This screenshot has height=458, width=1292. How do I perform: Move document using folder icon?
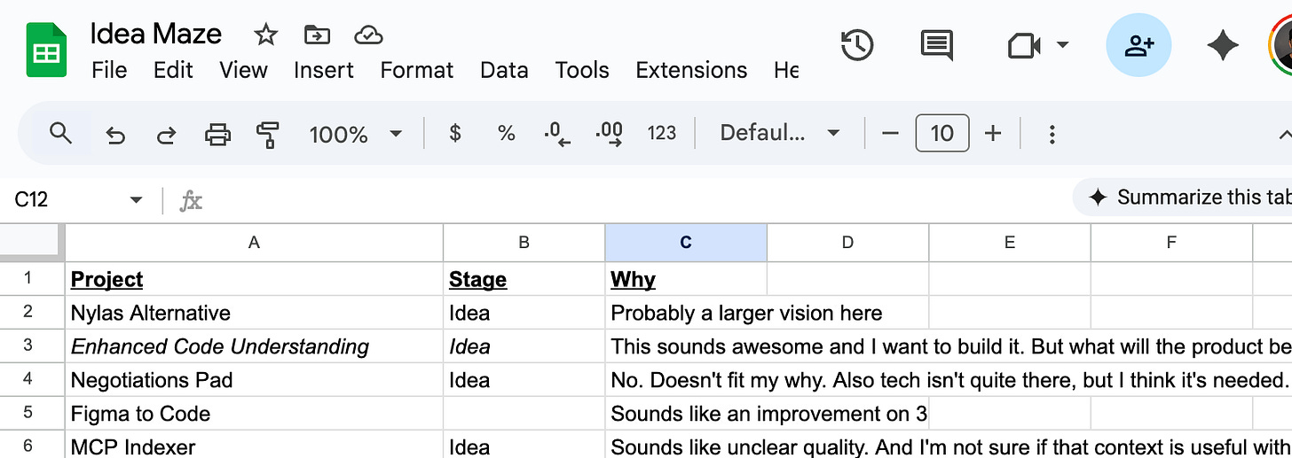pos(316,35)
